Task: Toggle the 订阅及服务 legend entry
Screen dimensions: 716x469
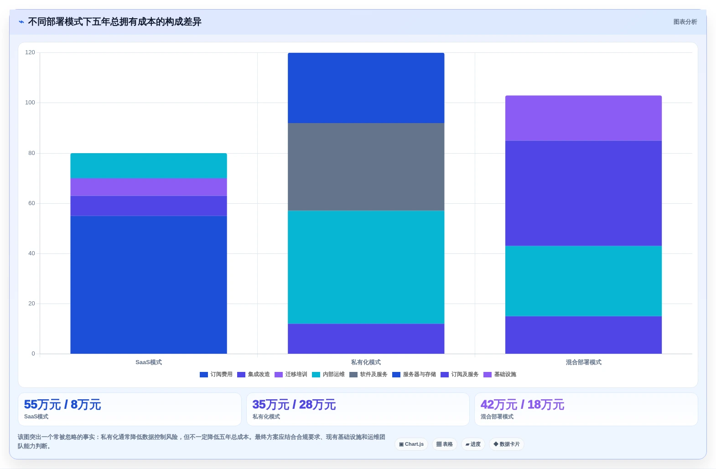Action: click(x=460, y=375)
